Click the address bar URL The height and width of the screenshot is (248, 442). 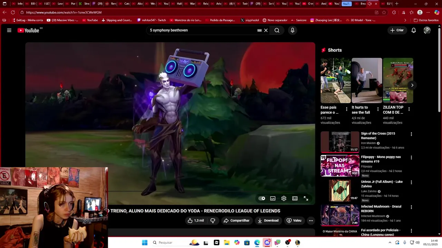pos(64,12)
